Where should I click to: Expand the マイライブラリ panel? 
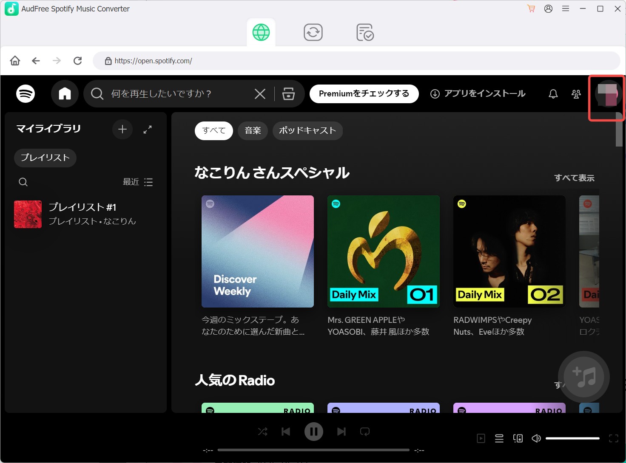pyautogui.click(x=148, y=130)
